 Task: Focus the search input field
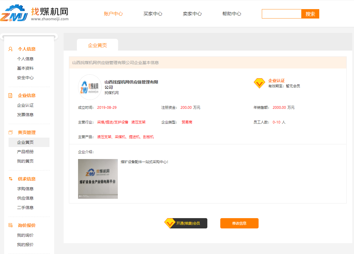pos(282,14)
